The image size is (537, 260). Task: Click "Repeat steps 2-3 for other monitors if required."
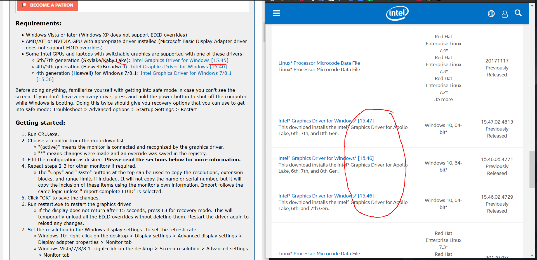tap(82, 166)
